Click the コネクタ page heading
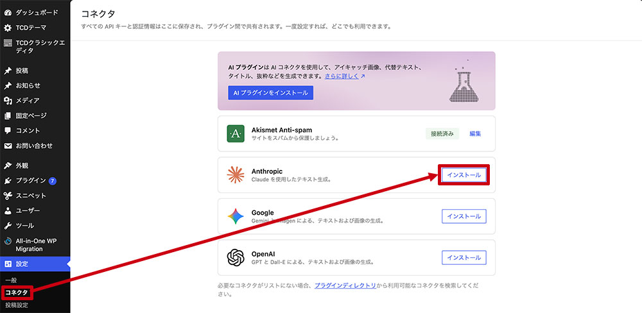642x313 pixels. tap(98, 13)
